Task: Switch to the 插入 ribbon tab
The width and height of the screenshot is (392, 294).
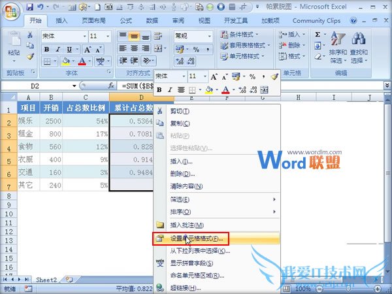Action: tap(61, 20)
